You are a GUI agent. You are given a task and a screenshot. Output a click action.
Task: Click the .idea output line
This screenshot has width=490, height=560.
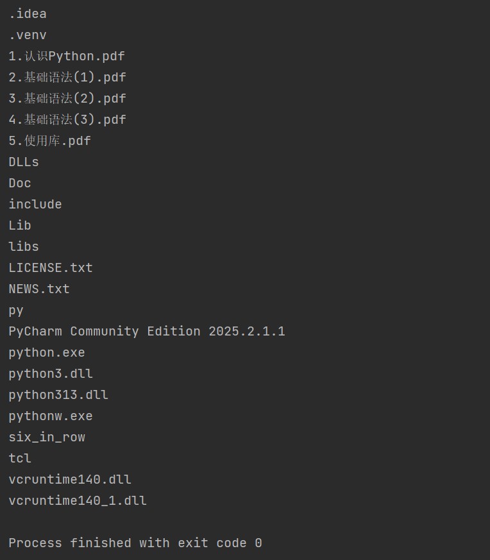point(28,14)
